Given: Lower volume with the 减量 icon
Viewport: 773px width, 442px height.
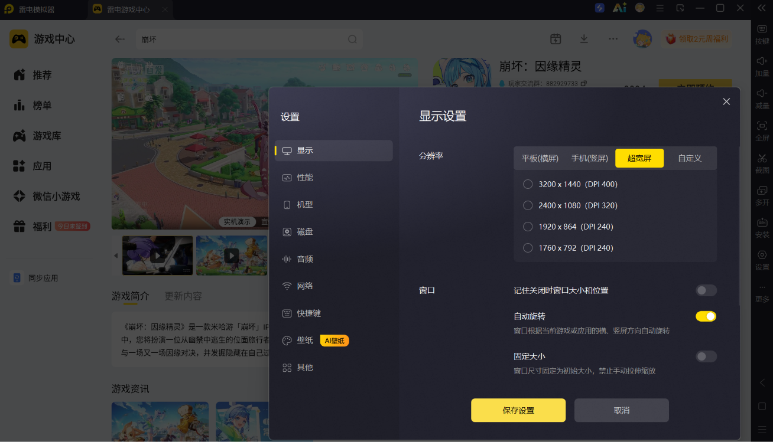Looking at the screenshot, I should click(762, 99).
